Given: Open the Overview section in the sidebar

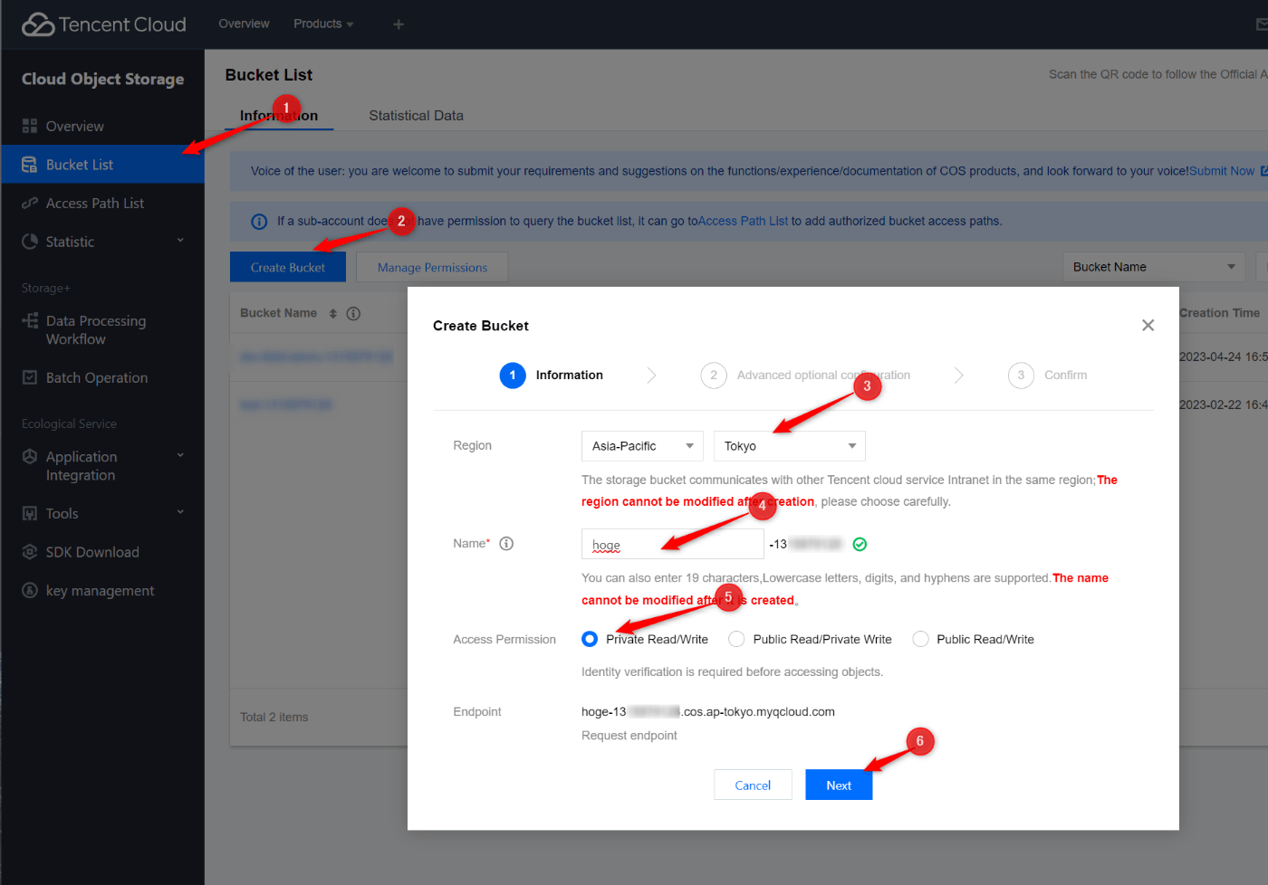Looking at the screenshot, I should [x=72, y=126].
